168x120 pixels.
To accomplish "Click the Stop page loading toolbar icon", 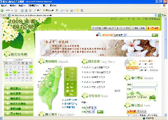I will point(22,10).
